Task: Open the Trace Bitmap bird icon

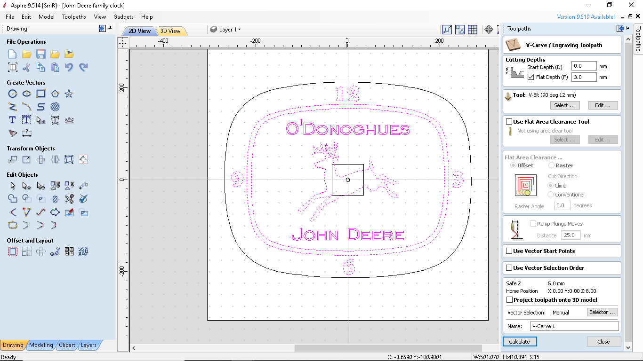Action: [13, 133]
